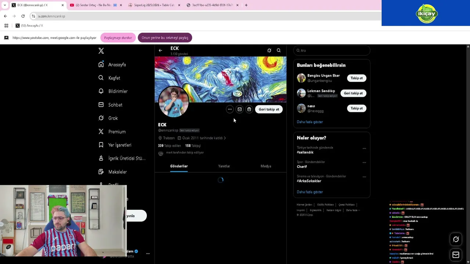Open Starry Night banner image
470x264 pixels.
click(x=220, y=79)
